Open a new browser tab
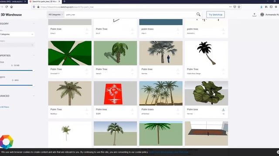 [x=65, y=1]
